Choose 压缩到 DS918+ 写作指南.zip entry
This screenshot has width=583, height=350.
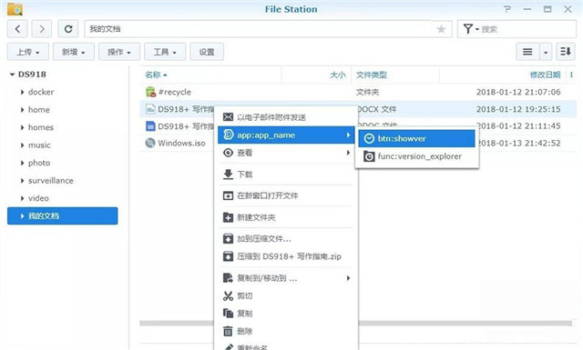click(286, 256)
